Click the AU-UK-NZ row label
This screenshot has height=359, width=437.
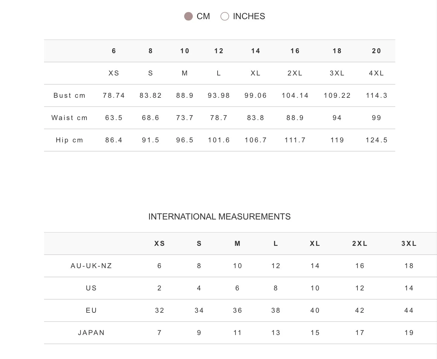[91, 266]
